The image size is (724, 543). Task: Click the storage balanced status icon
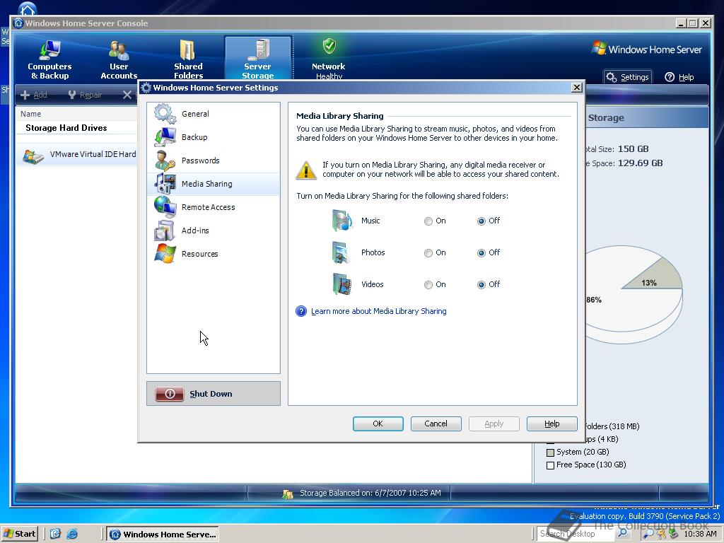pos(288,494)
